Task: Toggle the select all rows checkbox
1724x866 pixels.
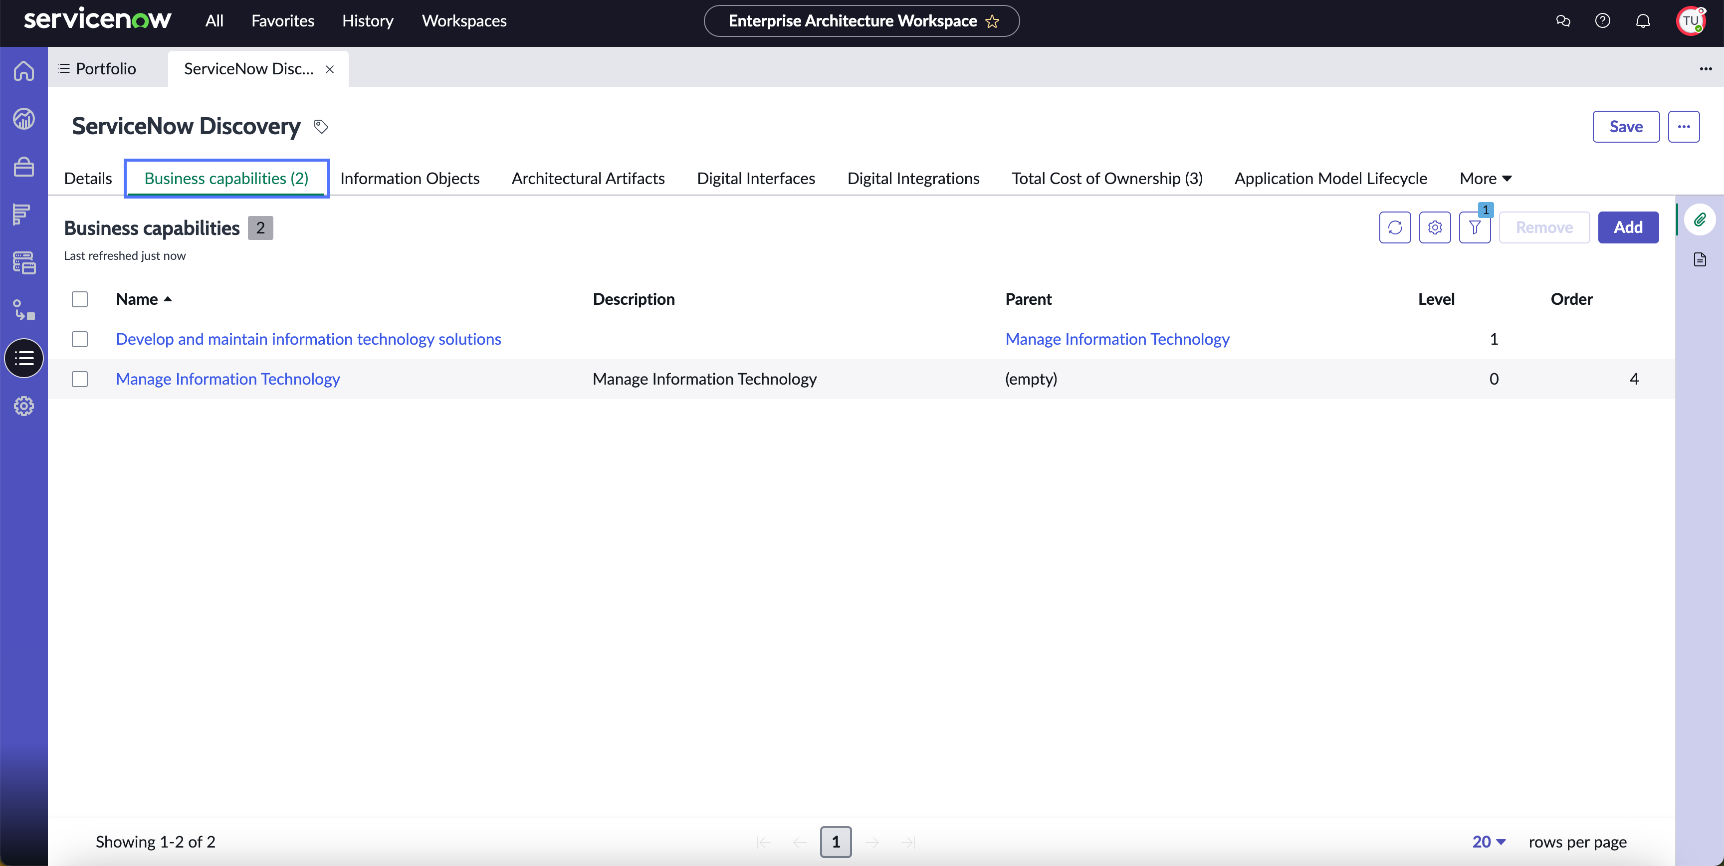Action: coord(80,299)
